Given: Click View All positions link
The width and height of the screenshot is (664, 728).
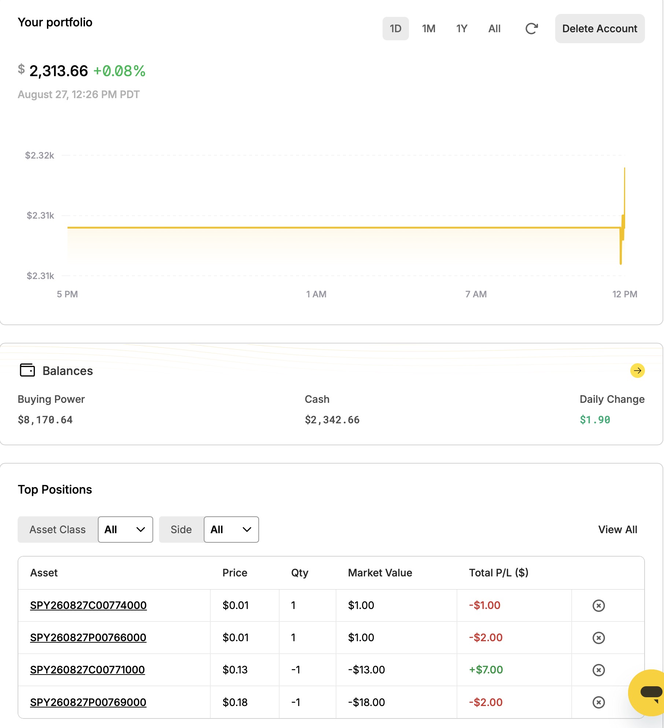Looking at the screenshot, I should tap(617, 530).
